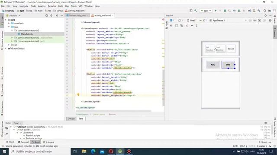Select the Text tab below editor
Viewport: 277px width, 155px height.
[x=81, y=119]
